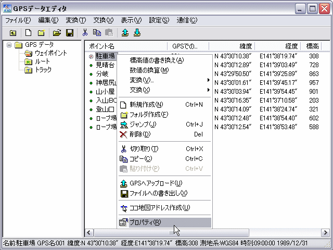Open the 通信(C) menu
This screenshot has height=250, width=333.
187,20
